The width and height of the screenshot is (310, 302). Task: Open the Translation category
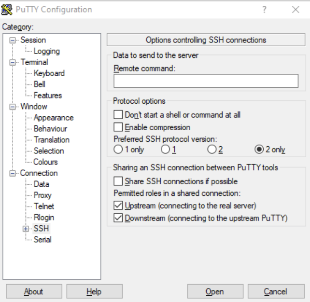pyautogui.click(x=52, y=140)
